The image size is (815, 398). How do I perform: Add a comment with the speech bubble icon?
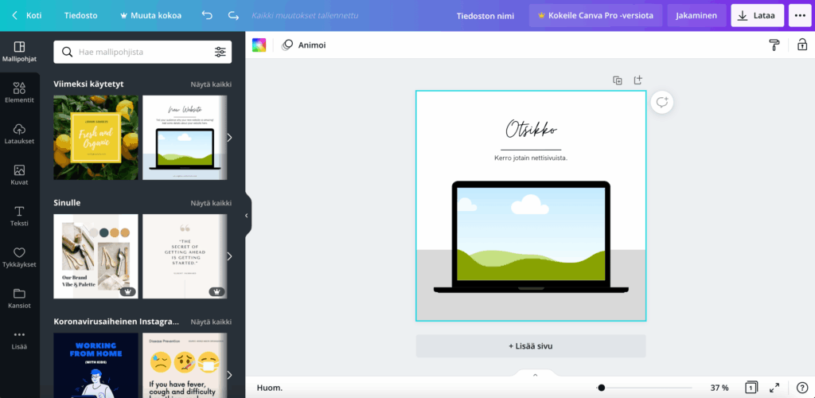tap(662, 103)
